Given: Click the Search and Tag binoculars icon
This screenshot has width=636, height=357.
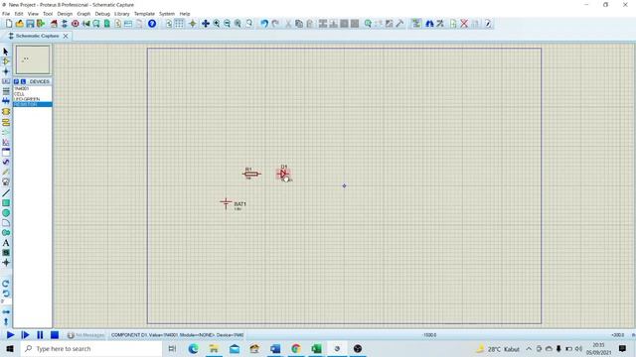Looking at the screenshot, I should pos(429,24).
